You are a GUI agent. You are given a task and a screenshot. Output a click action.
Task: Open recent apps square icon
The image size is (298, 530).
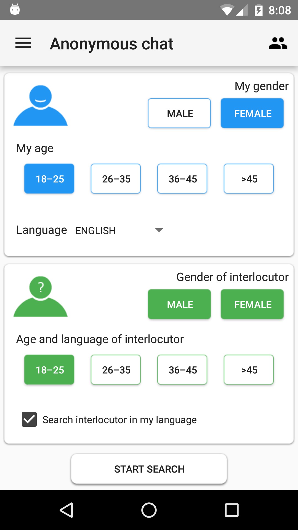pyautogui.click(x=232, y=510)
